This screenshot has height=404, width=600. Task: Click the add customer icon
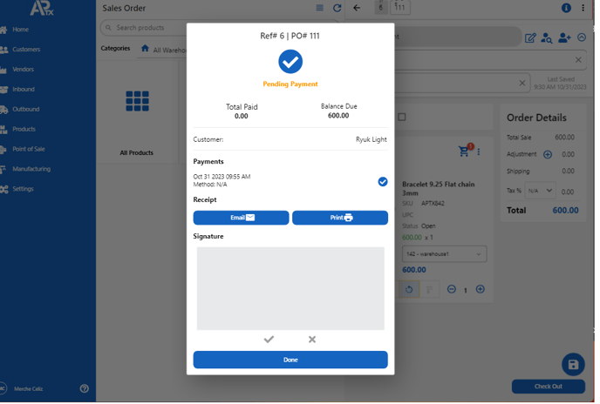[564, 37]
